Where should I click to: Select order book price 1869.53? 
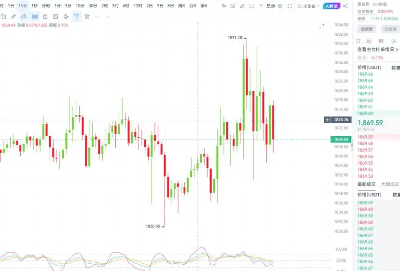click(x=365, y=176)
